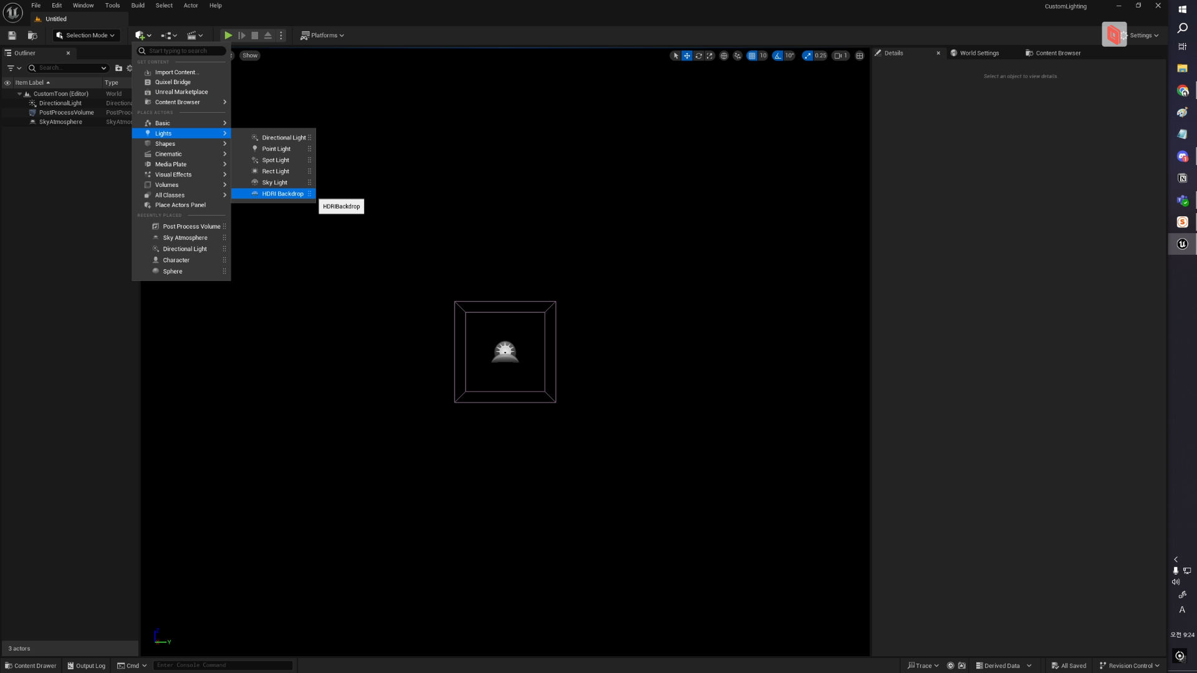Open the viewport layout grid icon
This screenshot has width=1197, height=673.
860,56
